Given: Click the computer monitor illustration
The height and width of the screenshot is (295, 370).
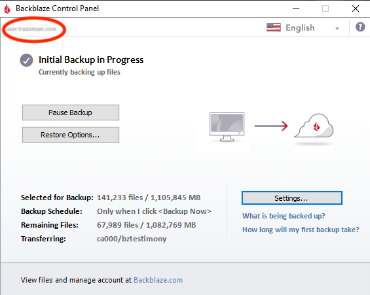Looking at the screenshot, I should [227, 127].
